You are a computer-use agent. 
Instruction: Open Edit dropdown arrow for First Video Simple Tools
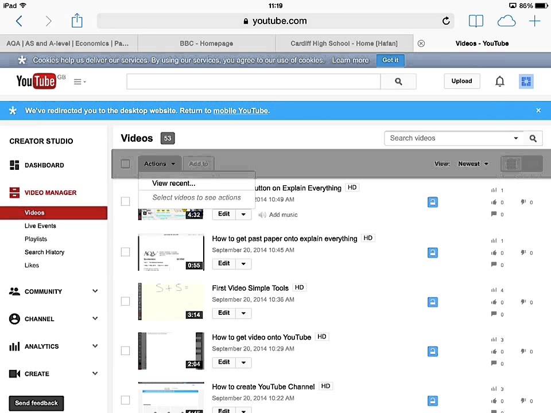click(243, 313)
